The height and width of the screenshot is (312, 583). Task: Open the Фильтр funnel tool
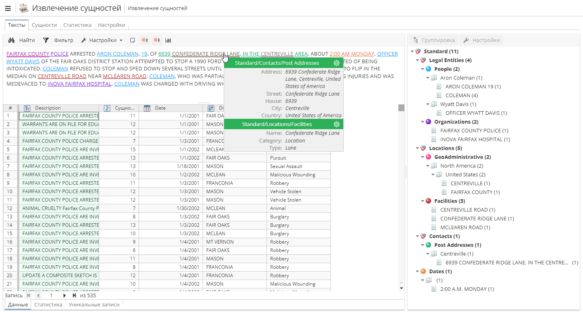58,40
